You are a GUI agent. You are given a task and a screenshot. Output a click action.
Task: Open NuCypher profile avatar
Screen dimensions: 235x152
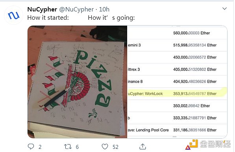click(x=14, y=15)
